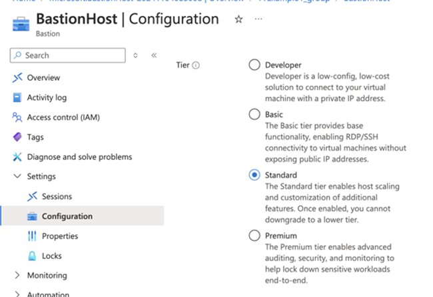Select the Developer tier radio button

click(x=254, y=65)
